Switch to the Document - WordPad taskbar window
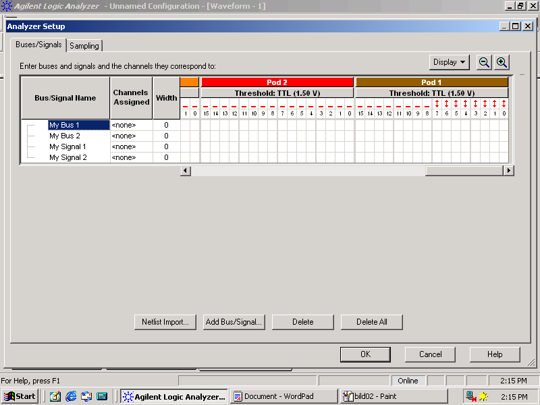This screenshot has height=405, width=540. pos(283,396)
